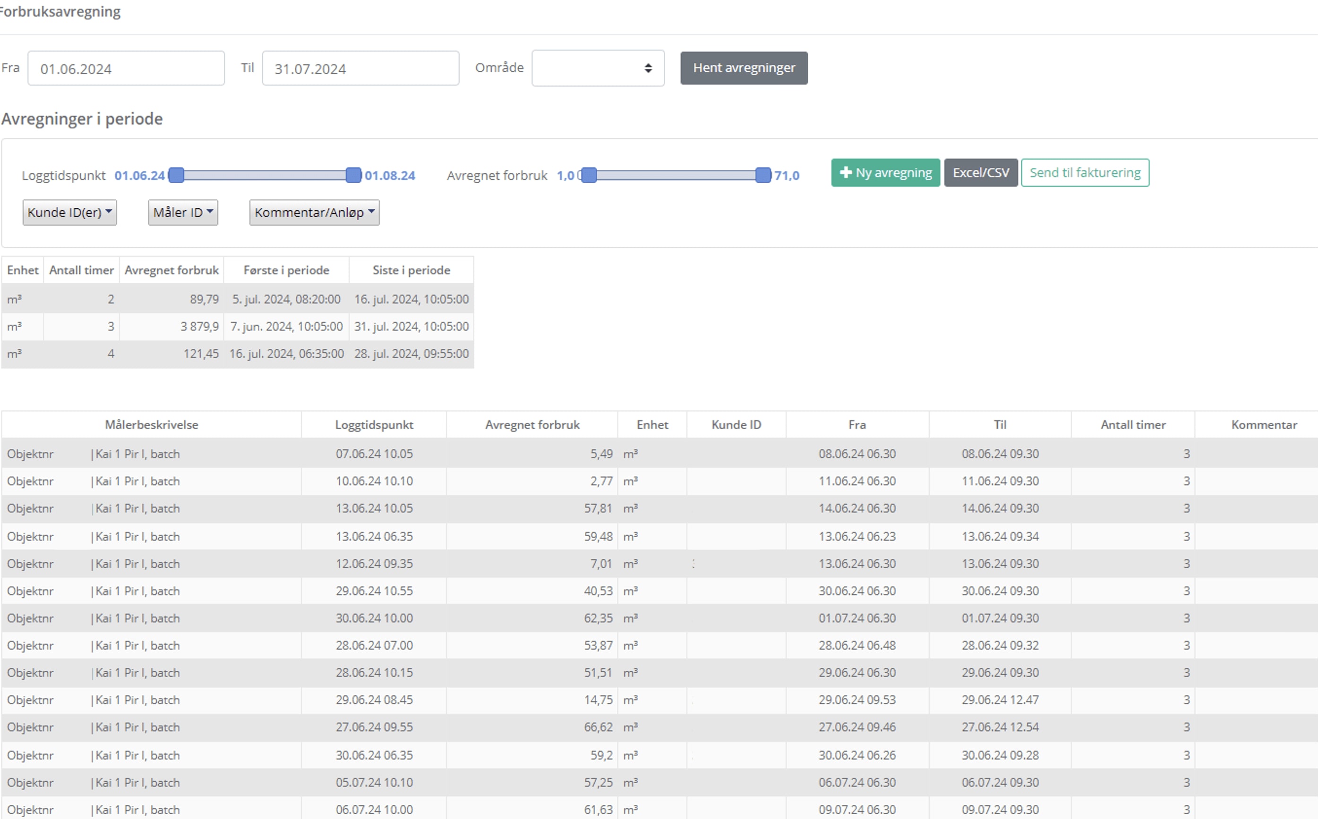1319x819 pixels.
Task: Open the Område dropdown
Action: (x=598, y=68)
